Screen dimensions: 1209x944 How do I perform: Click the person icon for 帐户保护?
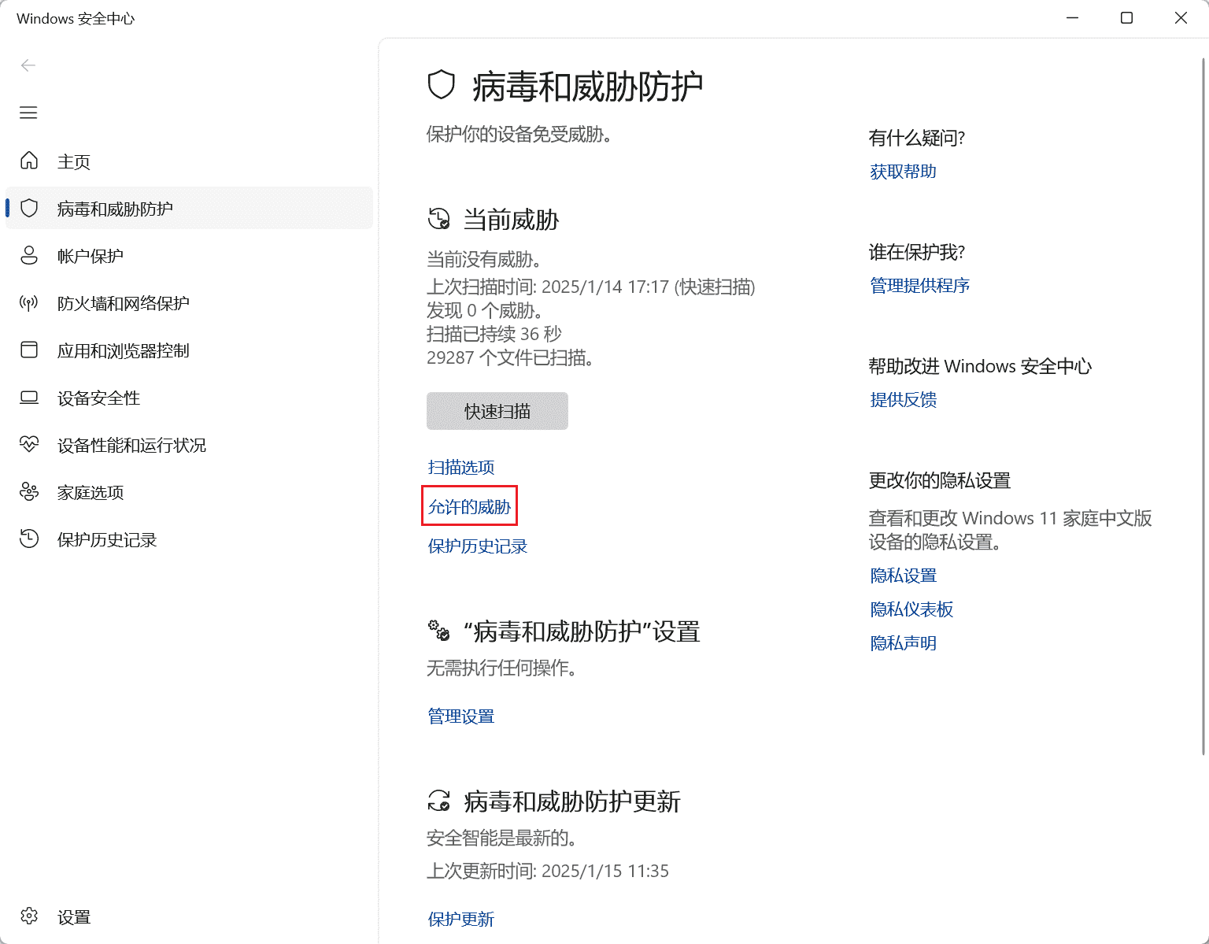click(29, 255)
